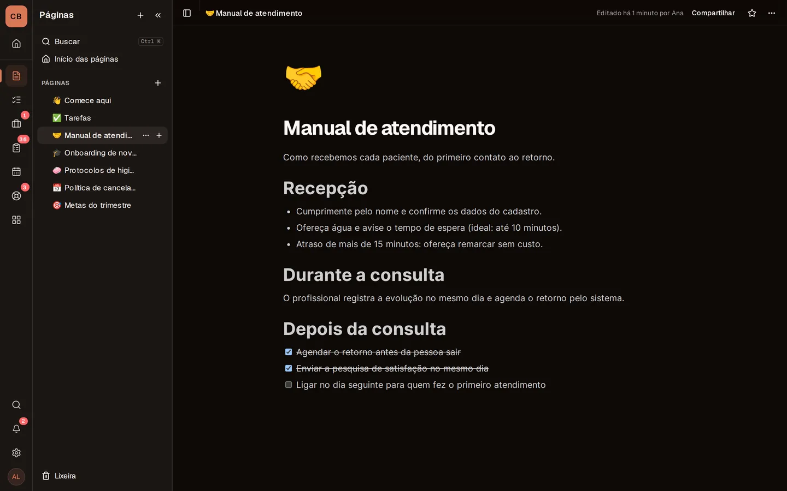Open the calendar in the left rail
Image resolution: width=787 pixels, height=491 pixels.
click(16, 172)
